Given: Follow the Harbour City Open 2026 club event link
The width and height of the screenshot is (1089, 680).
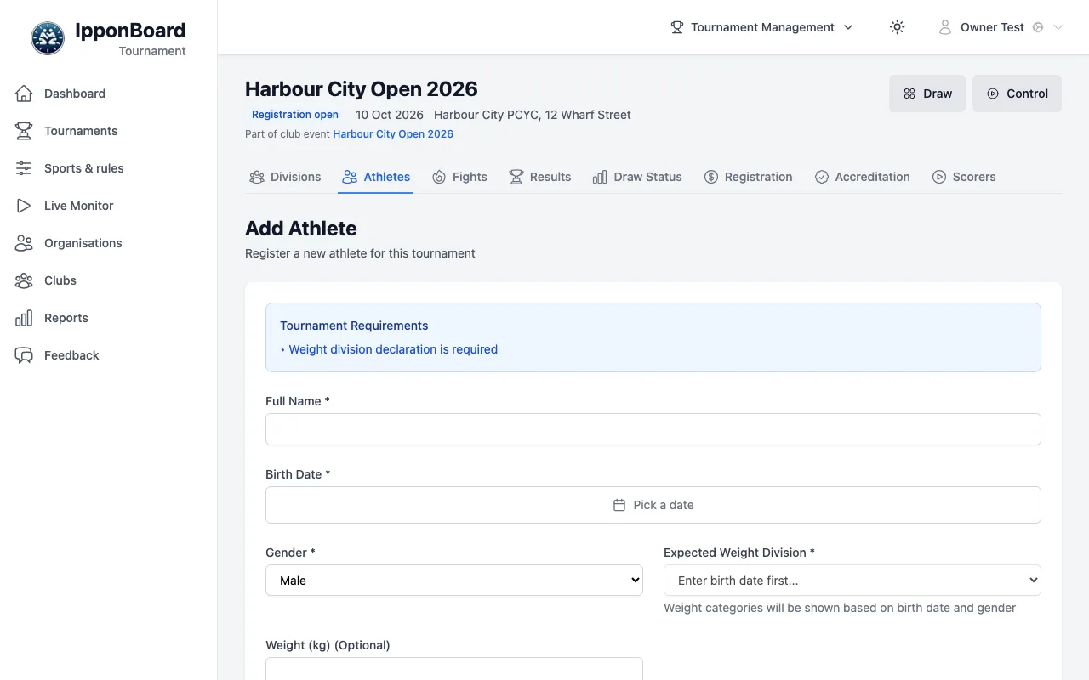Looking at the screenshot, I should coord(393,134).
